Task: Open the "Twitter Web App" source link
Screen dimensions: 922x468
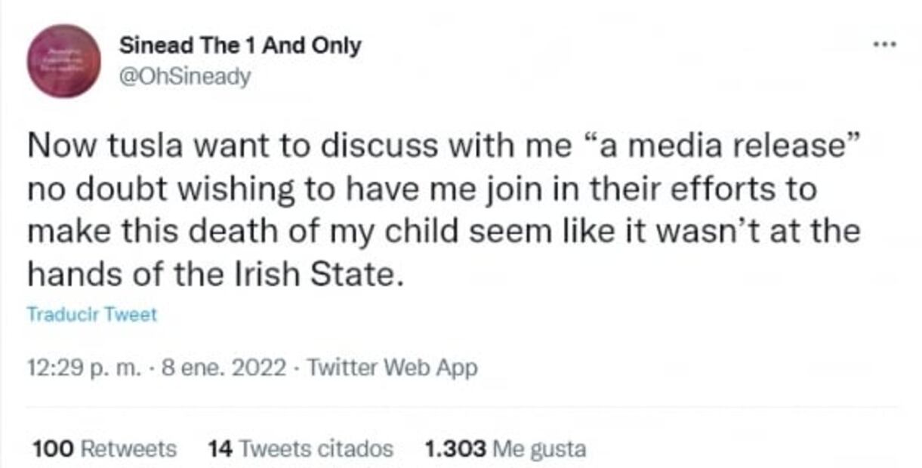Action: coord(393,368)
